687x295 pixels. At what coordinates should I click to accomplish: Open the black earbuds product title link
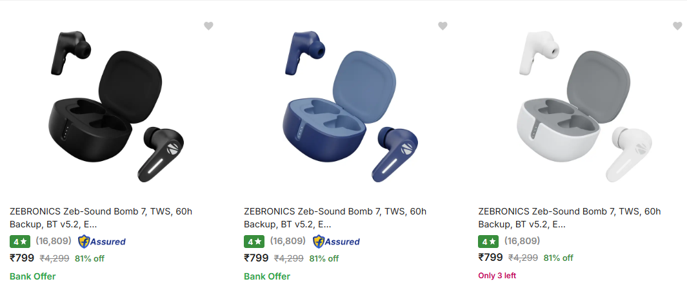coord(101,218)
